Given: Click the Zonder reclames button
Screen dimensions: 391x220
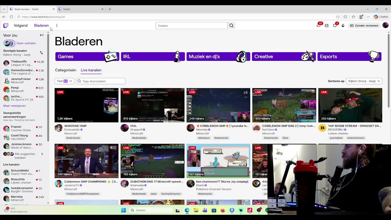Looking at the screenshot, I should click(x=364, y=26).
